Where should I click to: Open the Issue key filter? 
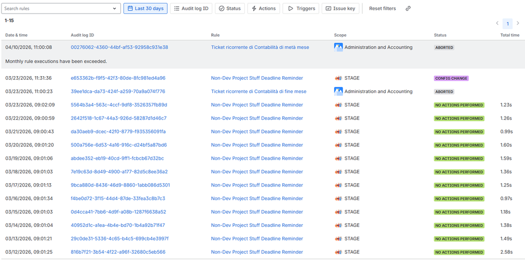[341, 9]
